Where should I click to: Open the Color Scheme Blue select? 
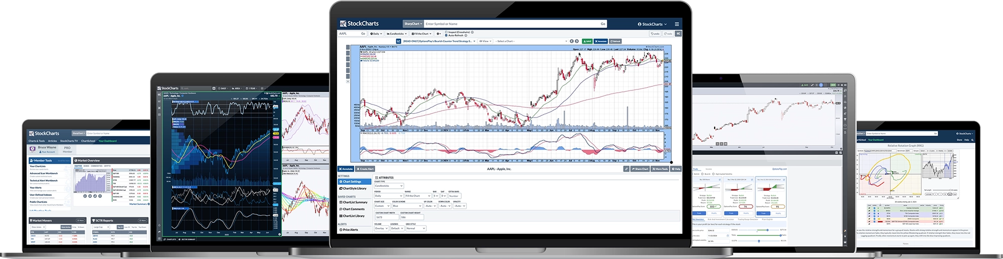(x=407, y=206)
